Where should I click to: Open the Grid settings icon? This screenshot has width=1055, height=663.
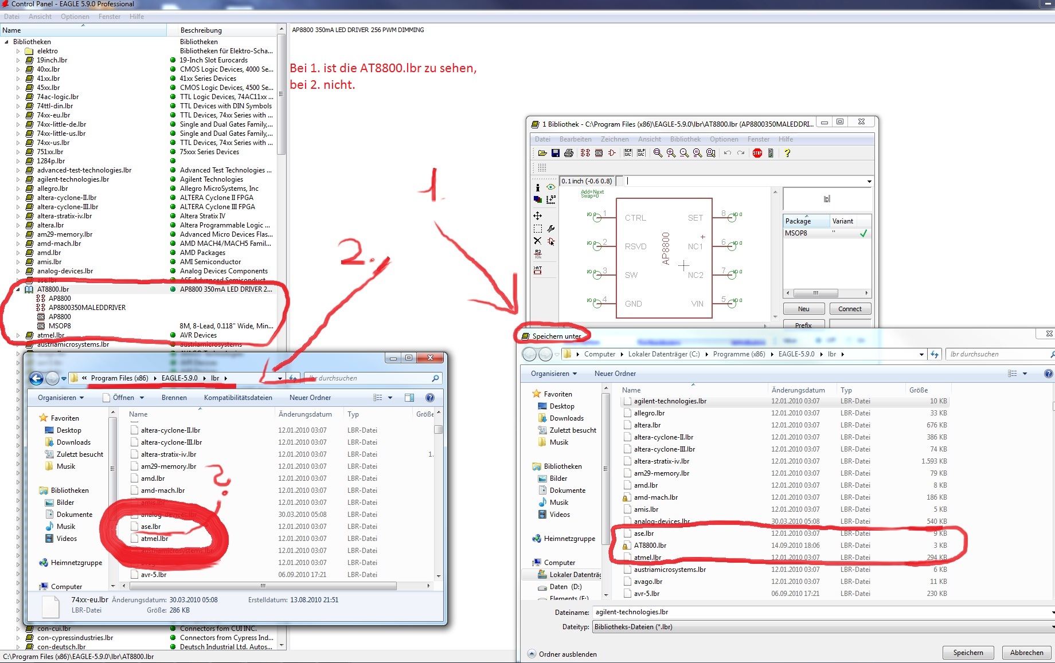tap(542, 167)
